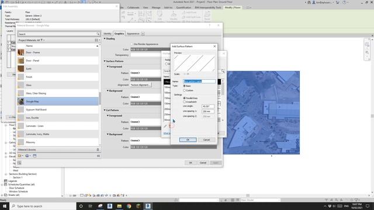Expand Material Libraries panel chevron

click(x=98, y=150)
